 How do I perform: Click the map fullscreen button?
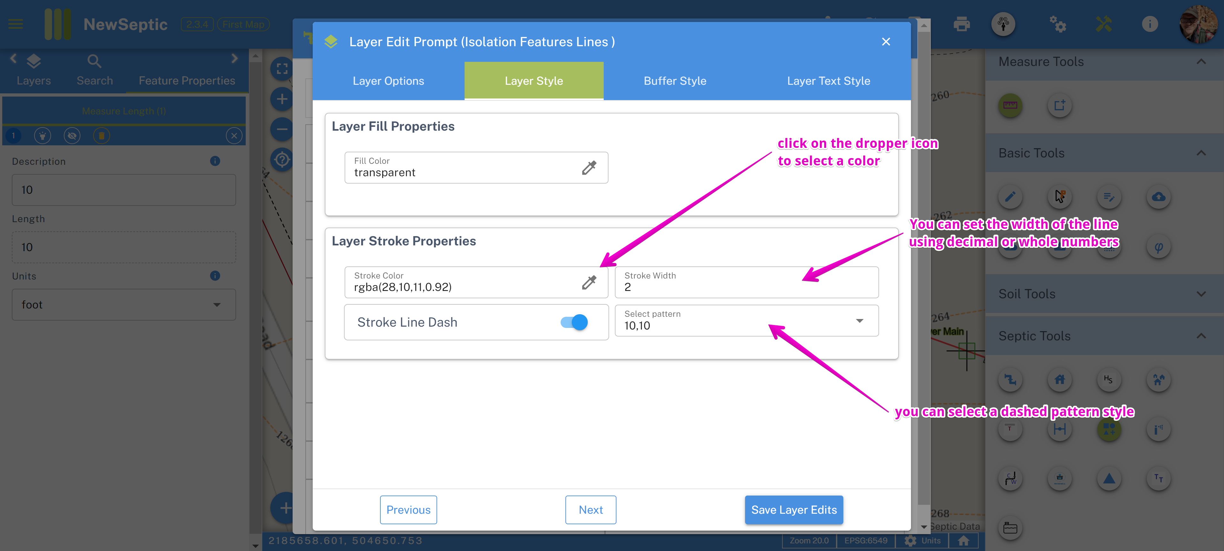tap(282, 69)
